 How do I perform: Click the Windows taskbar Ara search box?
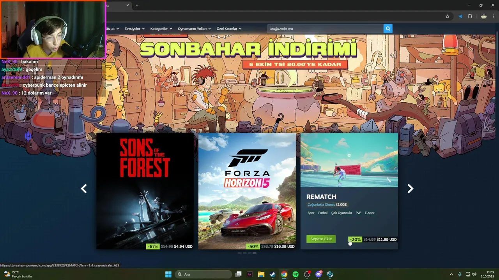(x=203, y=274)
